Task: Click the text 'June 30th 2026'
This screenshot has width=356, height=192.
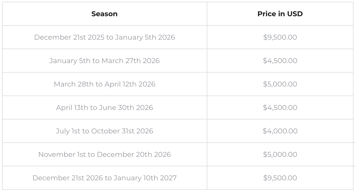Action: pos(126,108)
